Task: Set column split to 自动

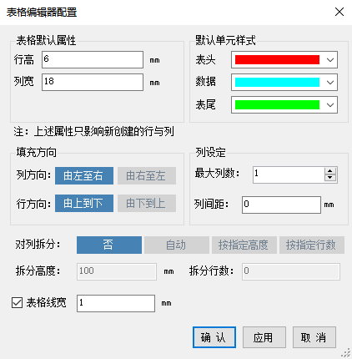Action: click(x=177, y=245)
